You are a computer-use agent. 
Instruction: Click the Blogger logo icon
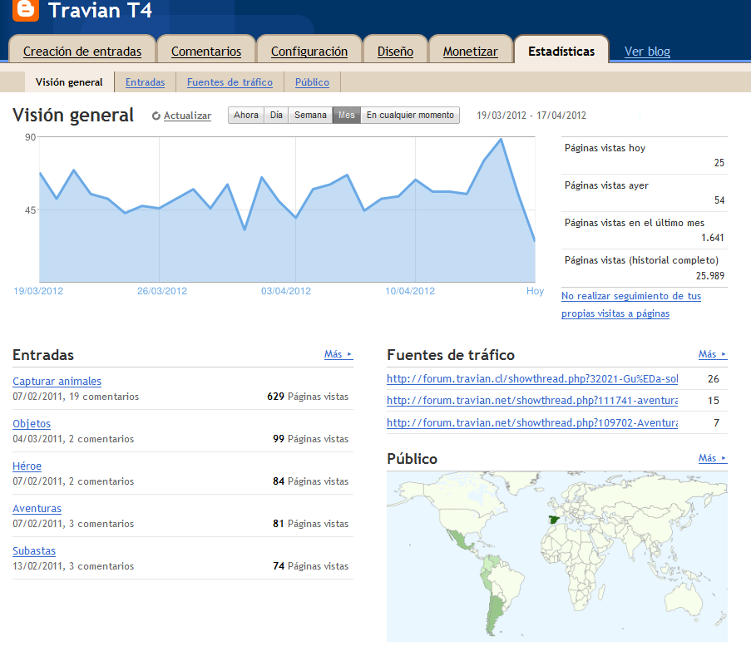26,10
